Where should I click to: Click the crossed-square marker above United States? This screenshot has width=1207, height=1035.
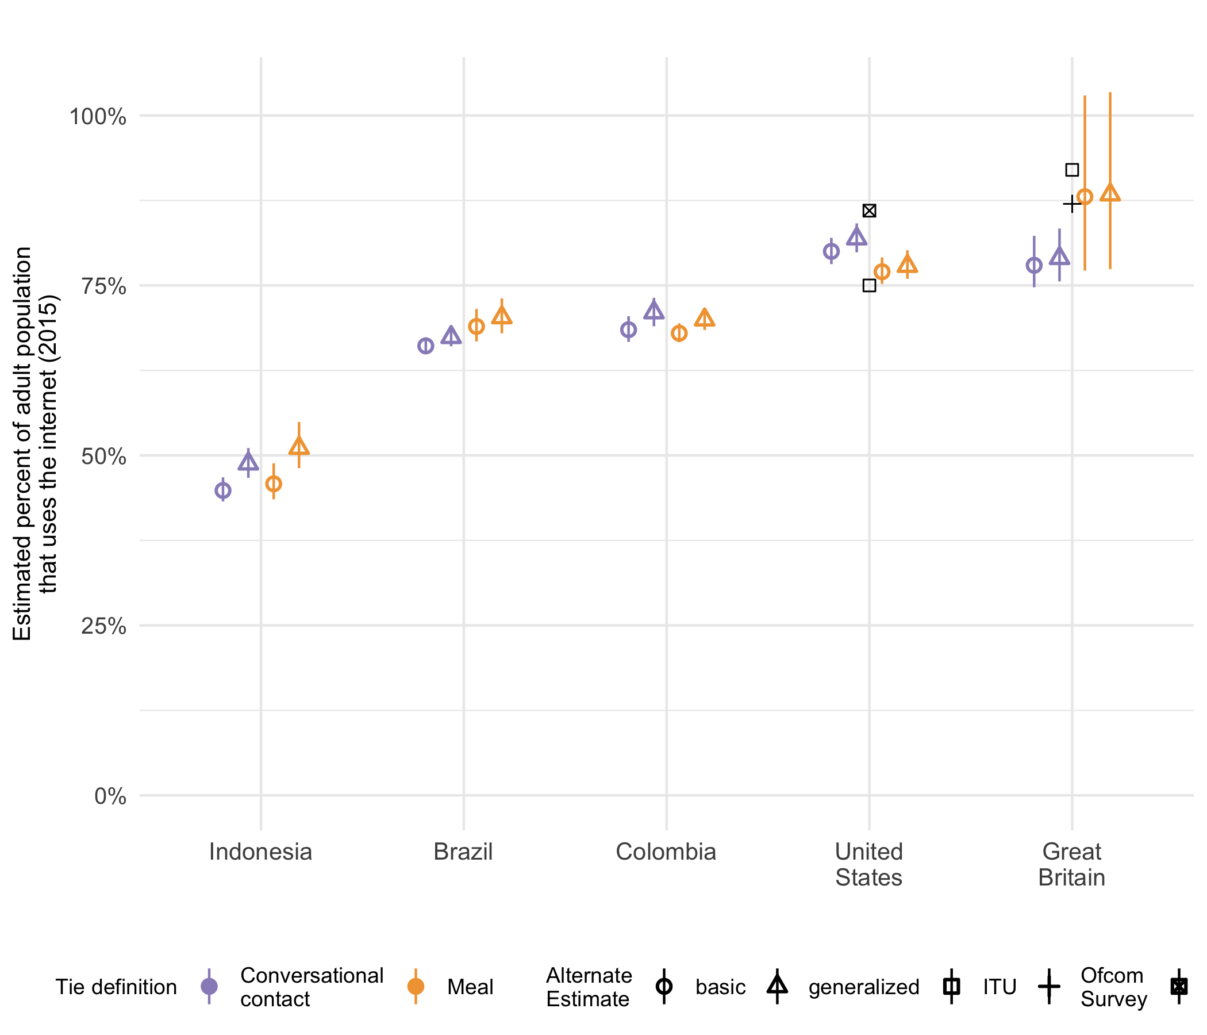(869, 211)
